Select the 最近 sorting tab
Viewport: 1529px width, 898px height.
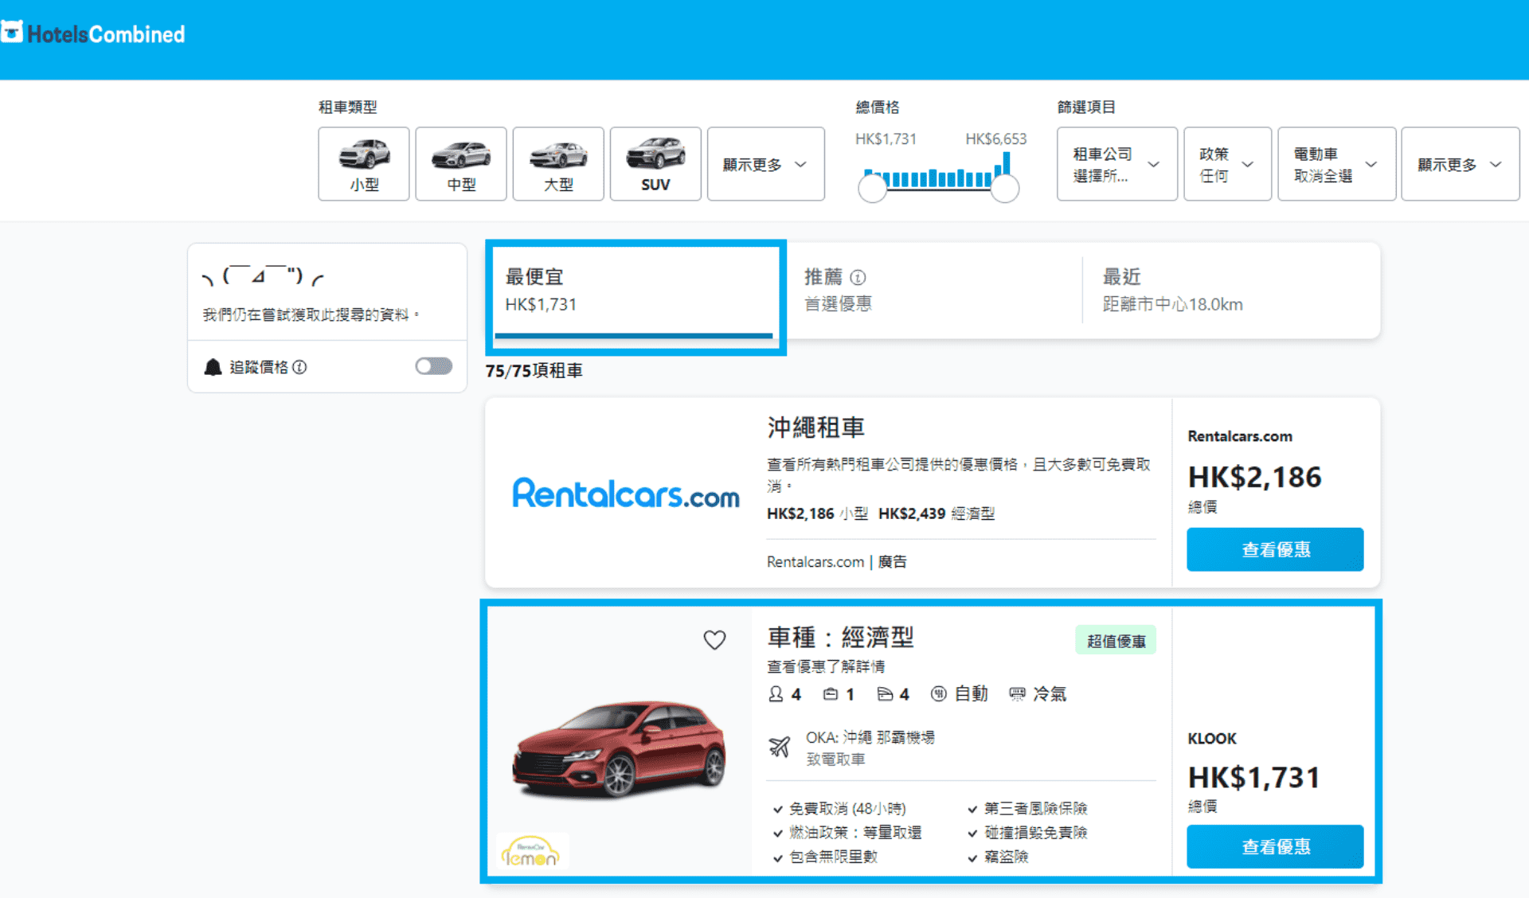(1231, 291)
